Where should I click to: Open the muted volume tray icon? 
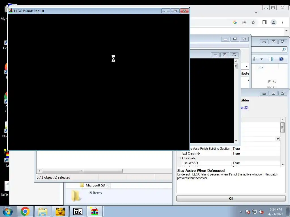point(261,212)
